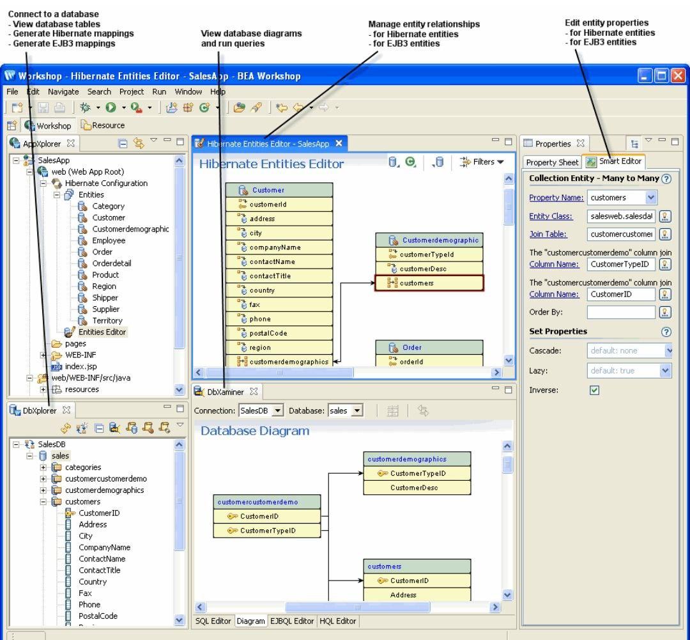Toggle the Inverse checkbox
This screenshot has height=640, width=690.
click(594, 390)
